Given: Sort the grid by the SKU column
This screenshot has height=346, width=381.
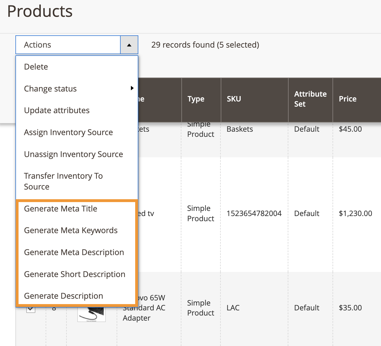Looking at the screenshot, I should tap(234, 99).
